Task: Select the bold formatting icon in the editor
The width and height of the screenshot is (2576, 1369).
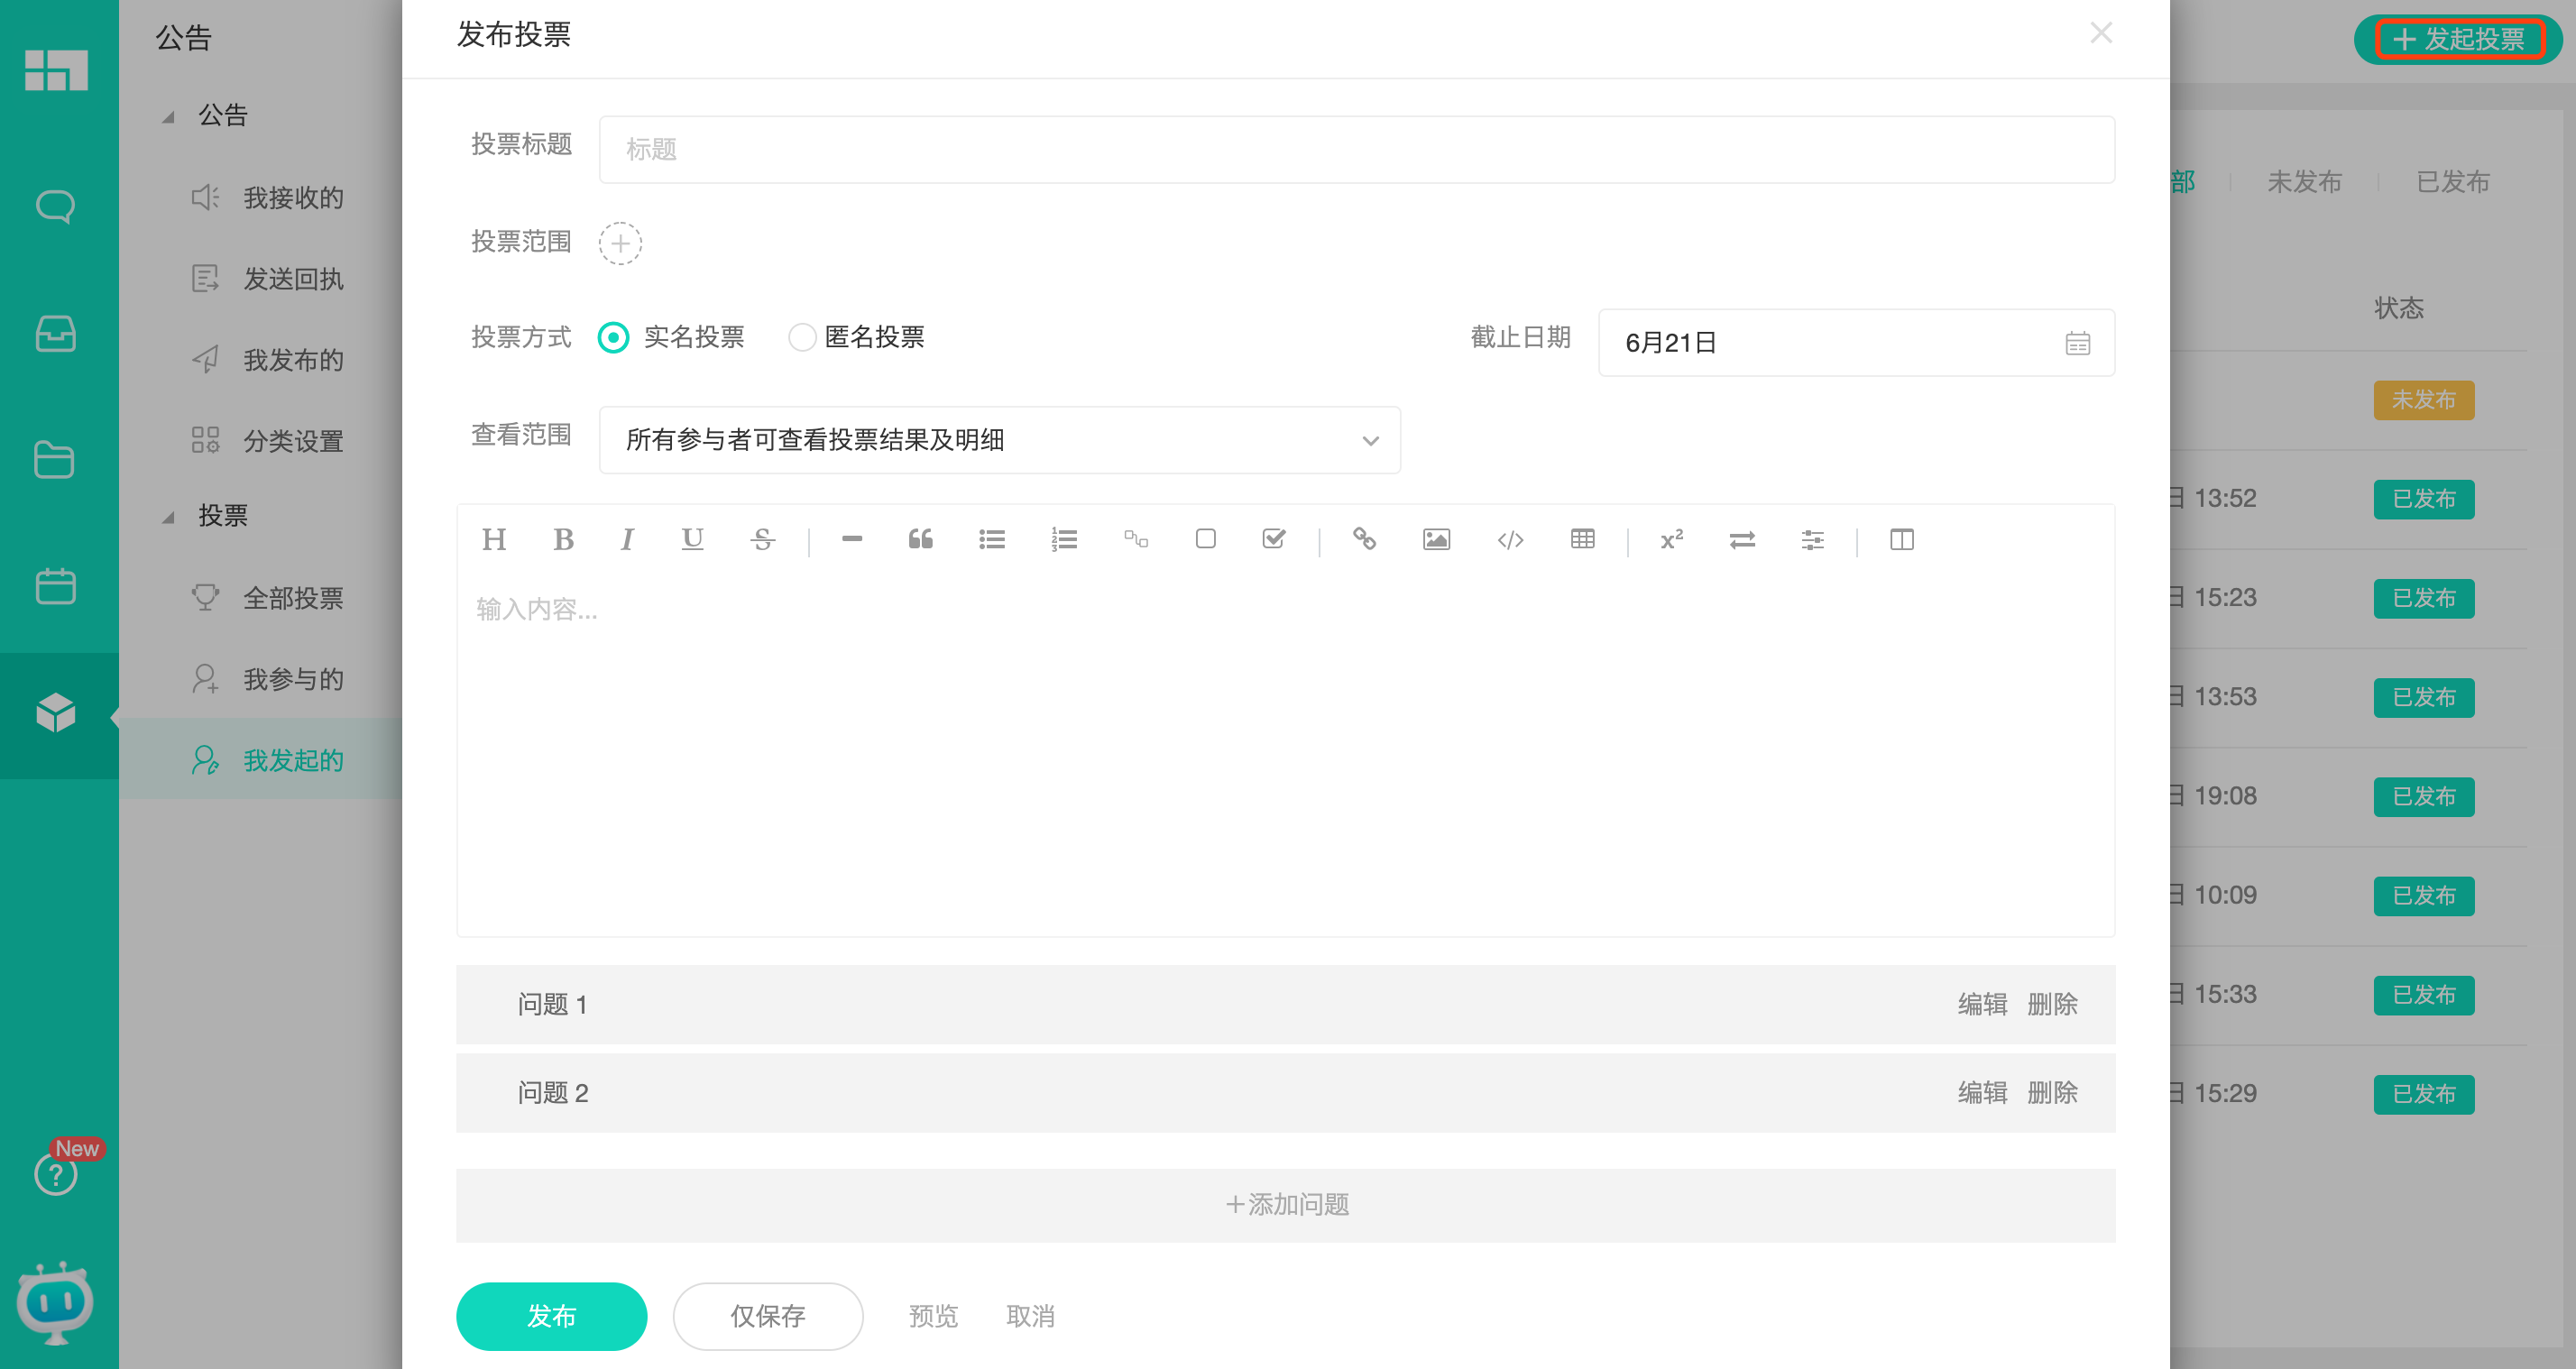Action: [x=563, y=539]
